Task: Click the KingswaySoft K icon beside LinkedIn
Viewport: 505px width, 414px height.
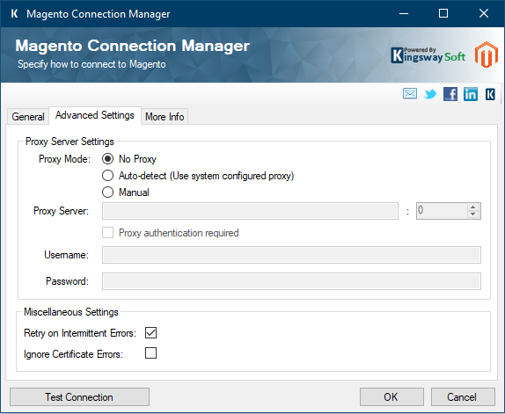Action: (490, 94)
